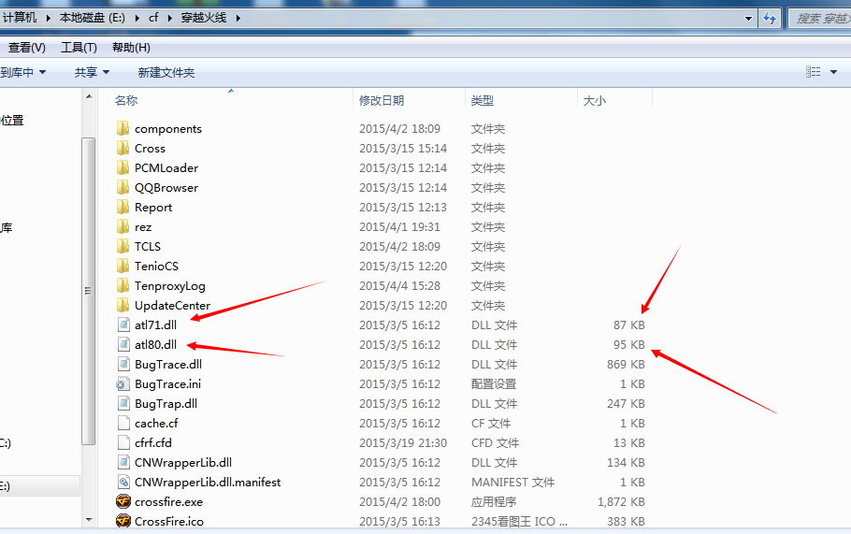Select the TenioCS folder icon

click(x=123, y=266)
